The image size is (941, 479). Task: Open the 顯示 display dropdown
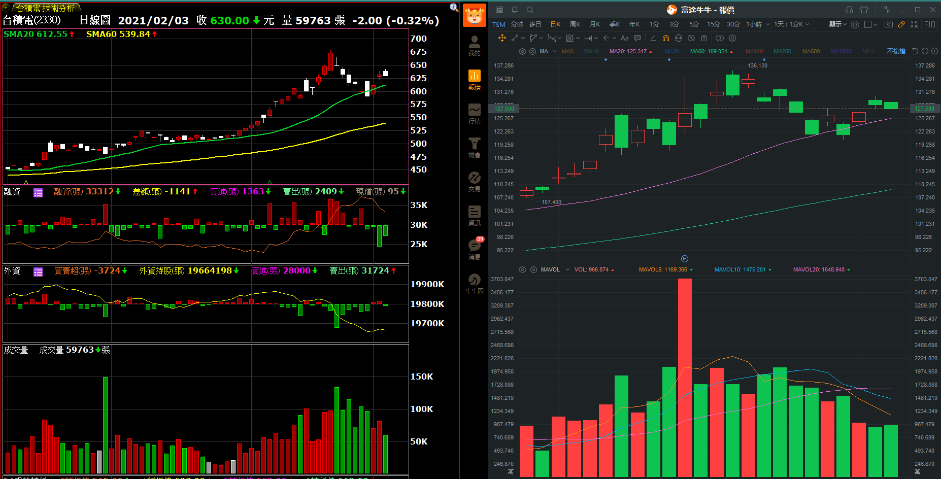point(837,24)
